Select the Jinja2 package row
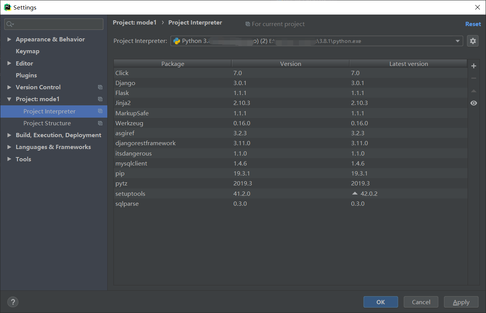Image resolution: width=486 pixels, height=313 pixels. 291,103
